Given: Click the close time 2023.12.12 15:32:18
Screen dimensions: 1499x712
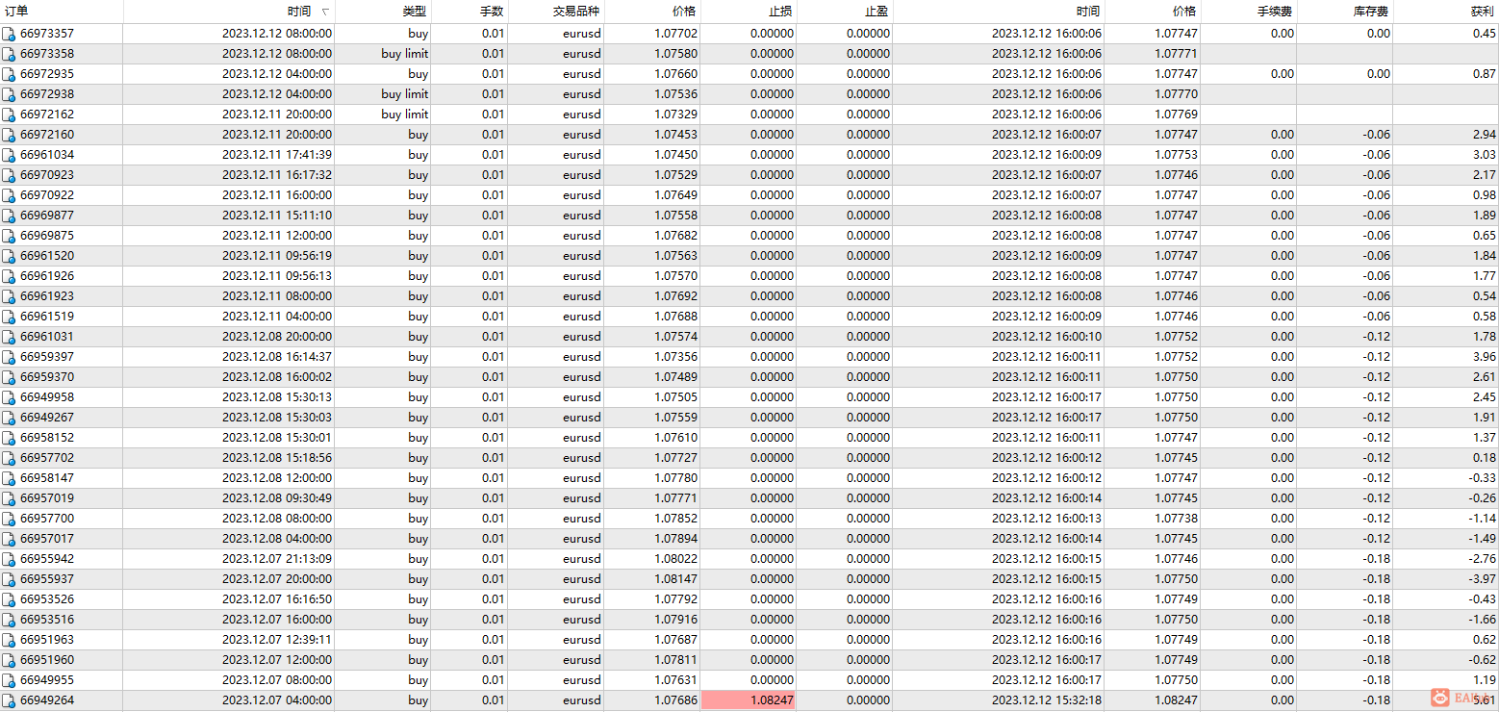Looking at the screenshot, I should 1047,700.
